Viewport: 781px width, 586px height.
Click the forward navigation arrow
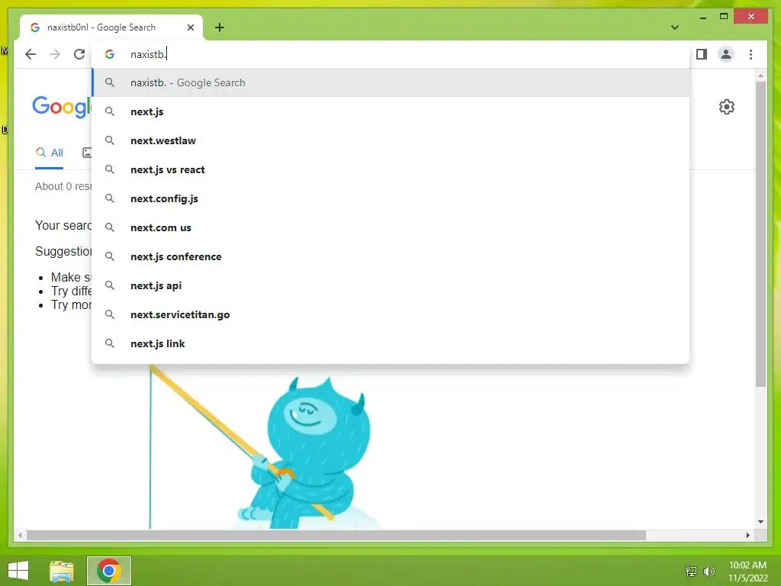click(55, 54)
